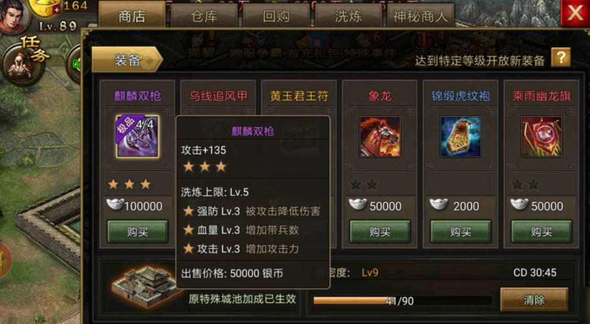Switch to the 回购 tab

pyautogui.click(x=276, y=16)
